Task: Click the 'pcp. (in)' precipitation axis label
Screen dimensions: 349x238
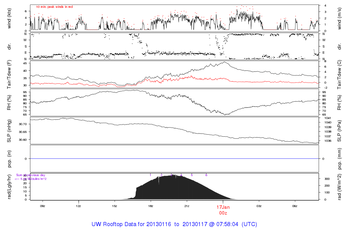Action: 9,158
